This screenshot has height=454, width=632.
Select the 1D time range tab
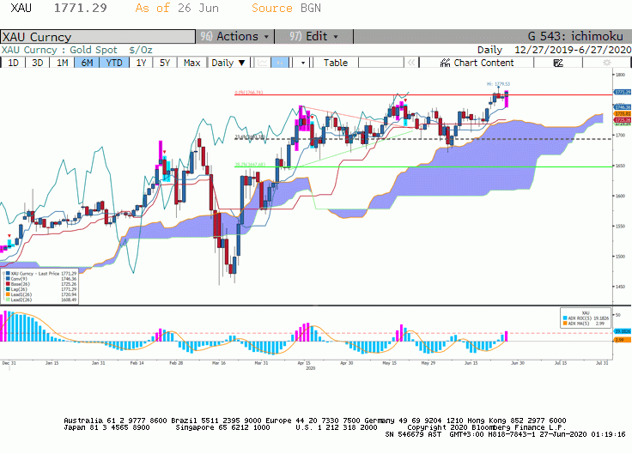(x=13, y=63)
